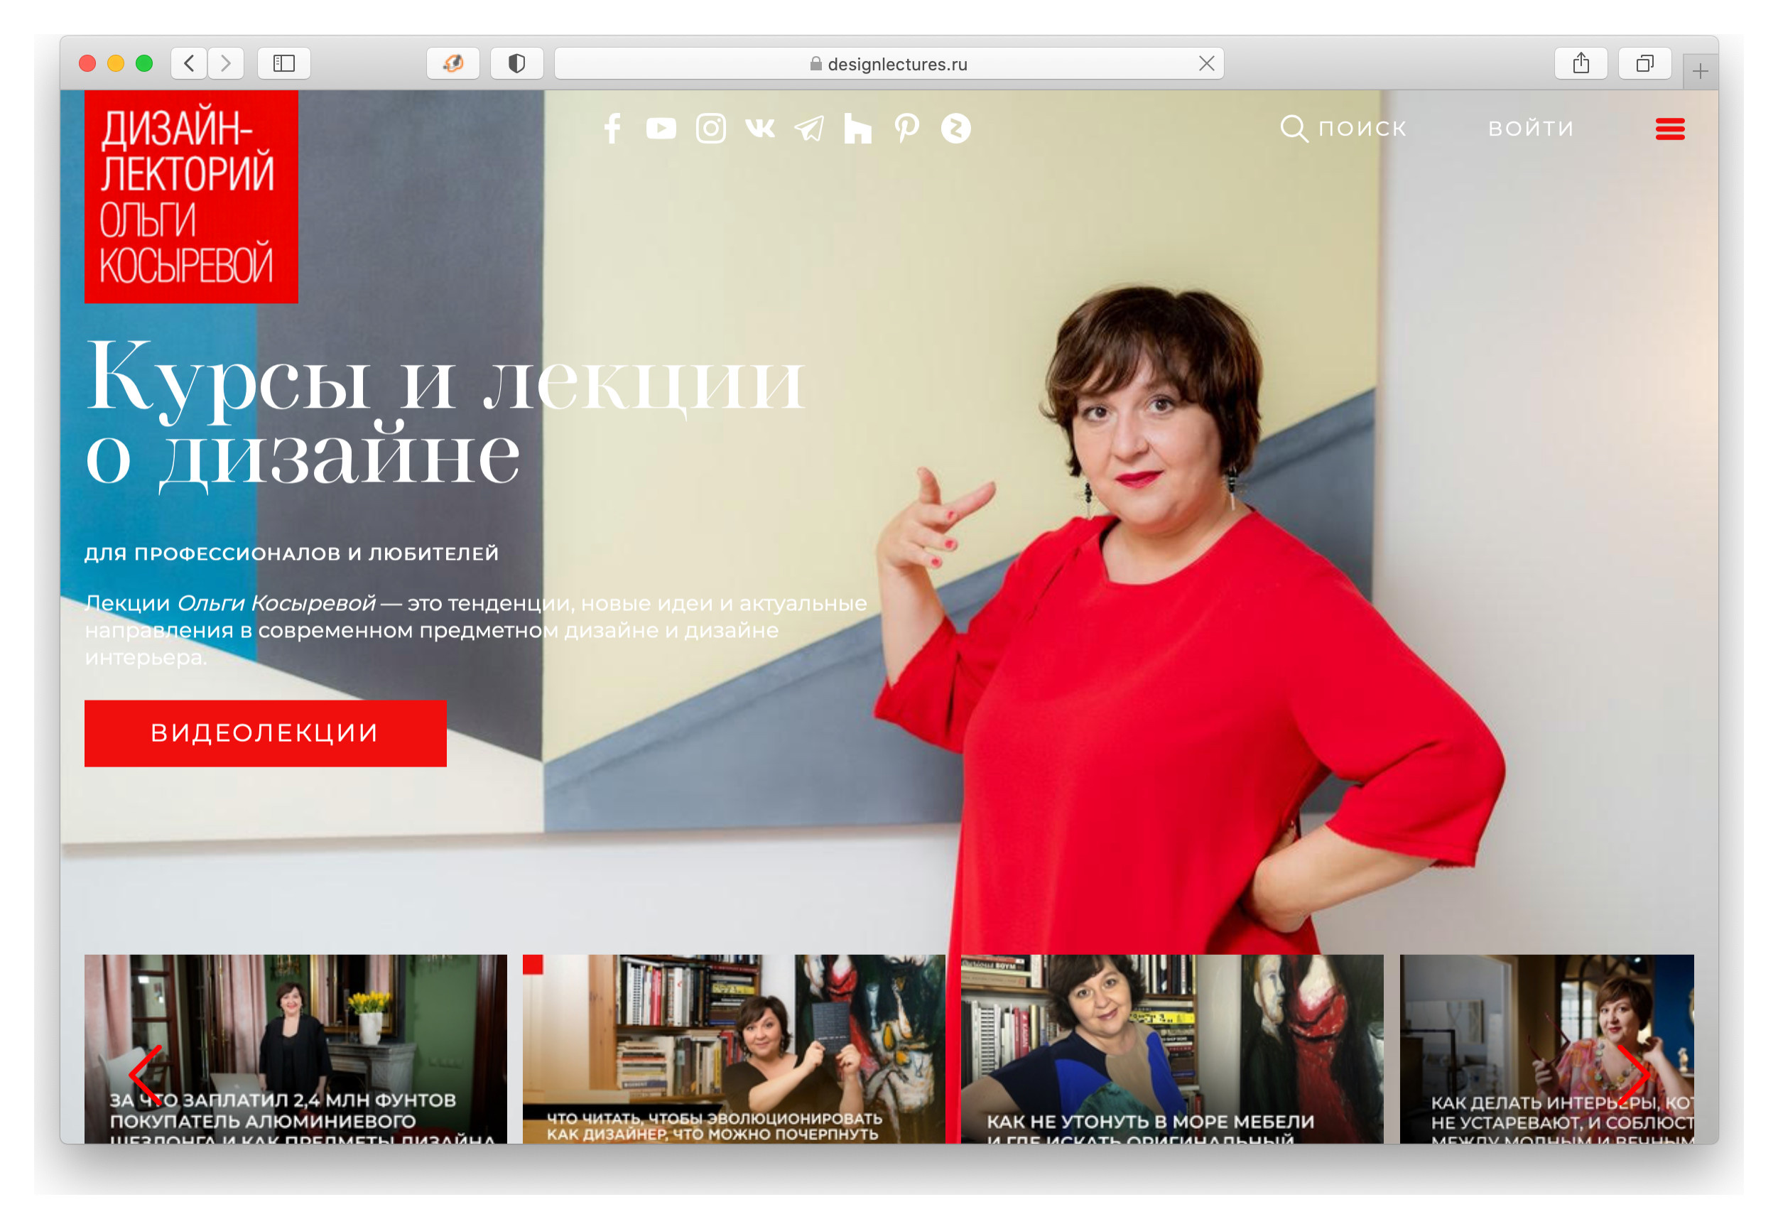The width and height of the screenshot is (1778, 1229).
Task: Click the Houzz icon in the header
Action: click(x=857, y=129)
